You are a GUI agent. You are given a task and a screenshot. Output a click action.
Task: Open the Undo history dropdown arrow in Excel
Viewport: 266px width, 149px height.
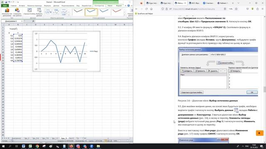[11, 2]
